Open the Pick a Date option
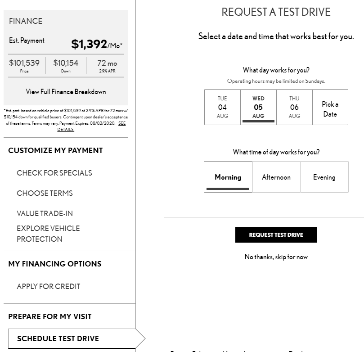The height and width of the screenshot is (352, 364). 330,109
